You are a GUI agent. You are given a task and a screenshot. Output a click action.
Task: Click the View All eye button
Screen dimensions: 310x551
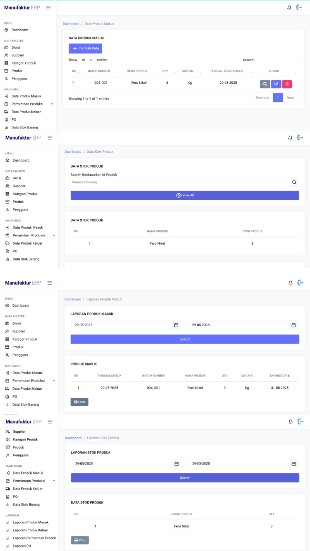point(185,195)
